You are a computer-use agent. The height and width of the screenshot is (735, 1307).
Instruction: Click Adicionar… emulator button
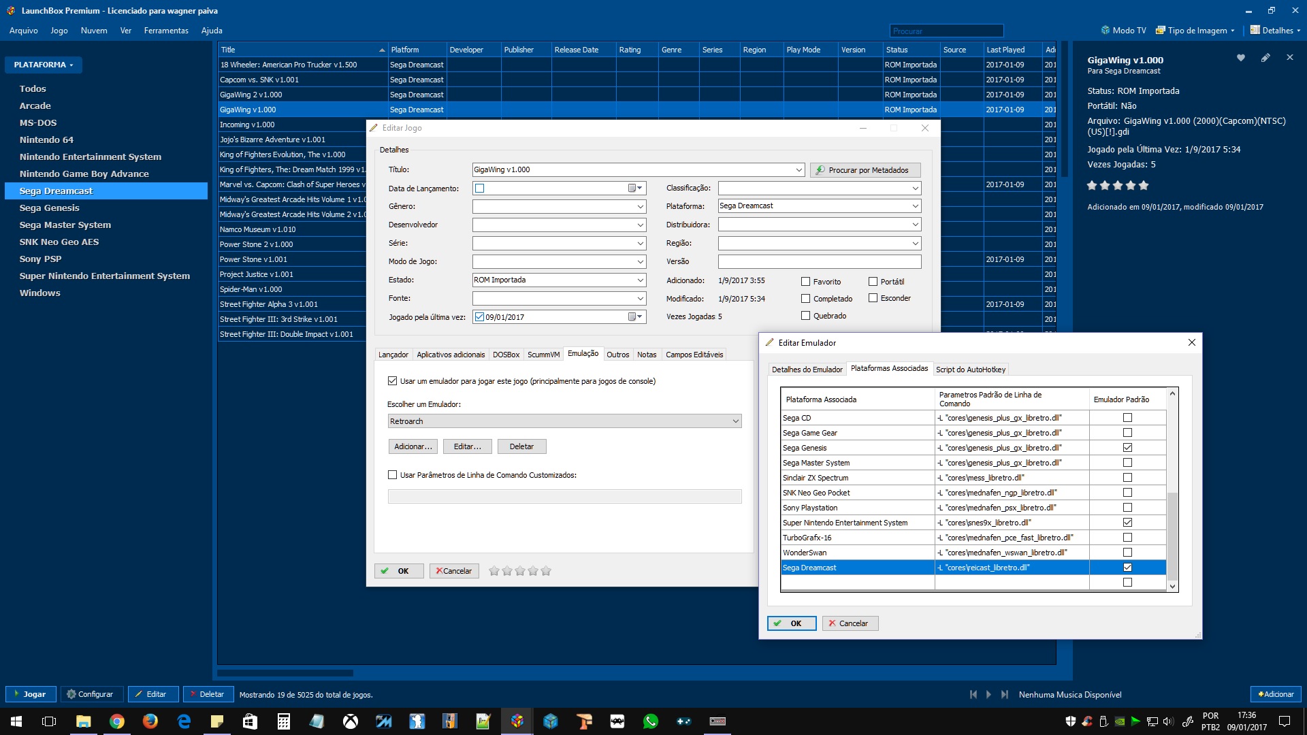tap(413, 446)
